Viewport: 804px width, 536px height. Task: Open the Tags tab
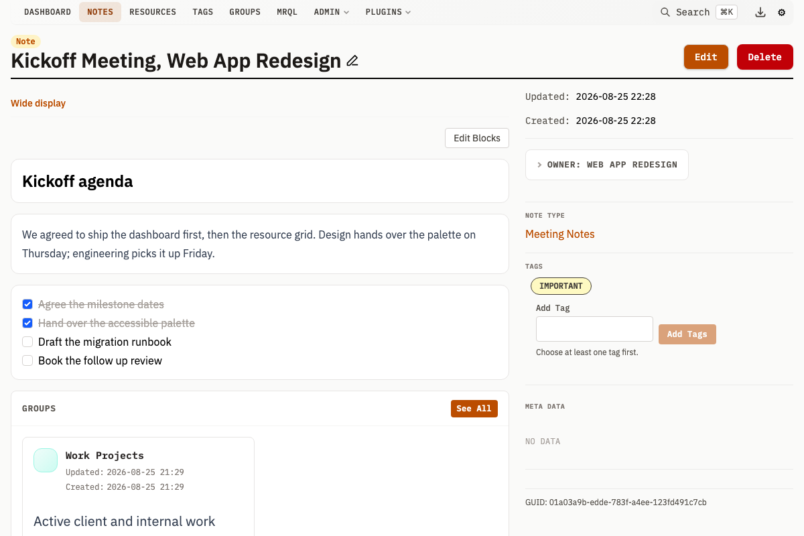(x=203, y=12)
